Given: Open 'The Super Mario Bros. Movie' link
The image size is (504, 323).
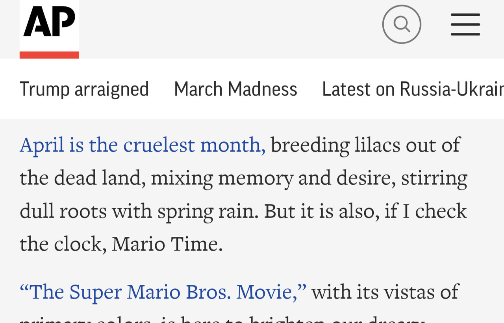Looking at the screenshot, I should [163, 292].
